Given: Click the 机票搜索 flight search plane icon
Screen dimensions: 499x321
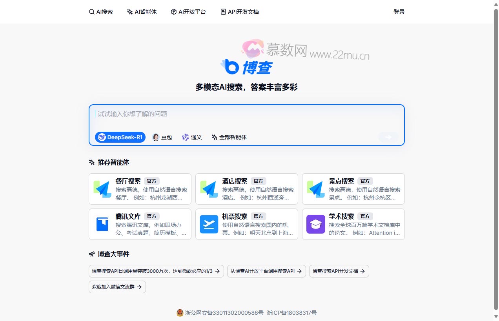Looking at the screenshot, I should (209, 224).
